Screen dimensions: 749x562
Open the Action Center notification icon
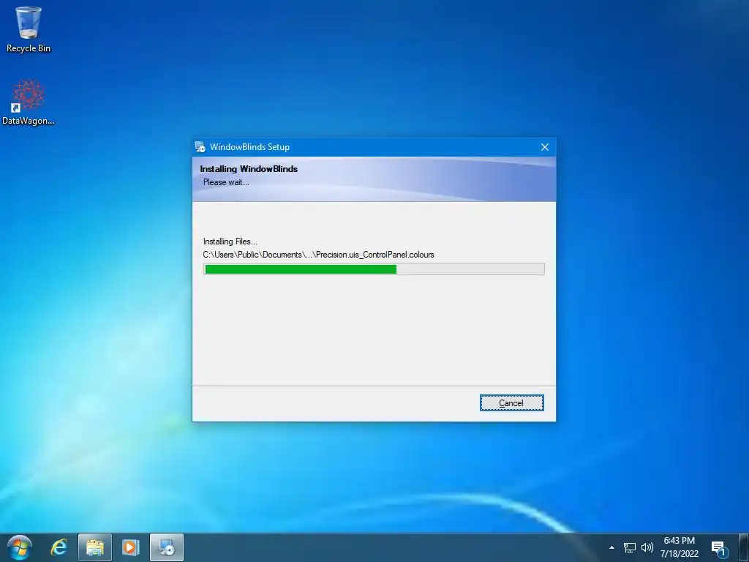[719, 548]
